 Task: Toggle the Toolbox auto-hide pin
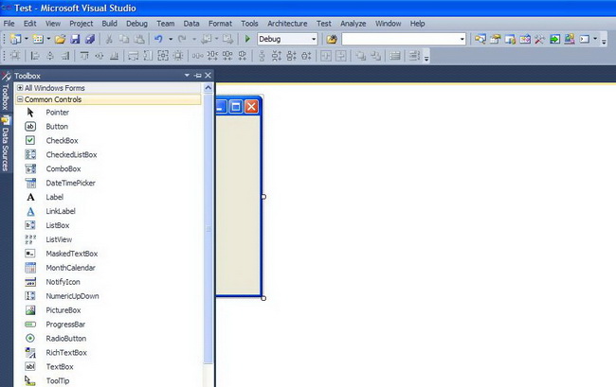(198, 76)
